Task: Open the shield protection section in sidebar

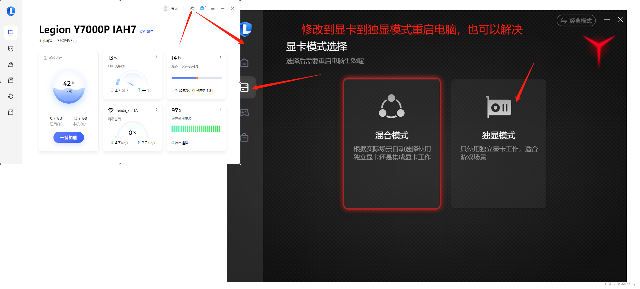Action: [11, 49]
